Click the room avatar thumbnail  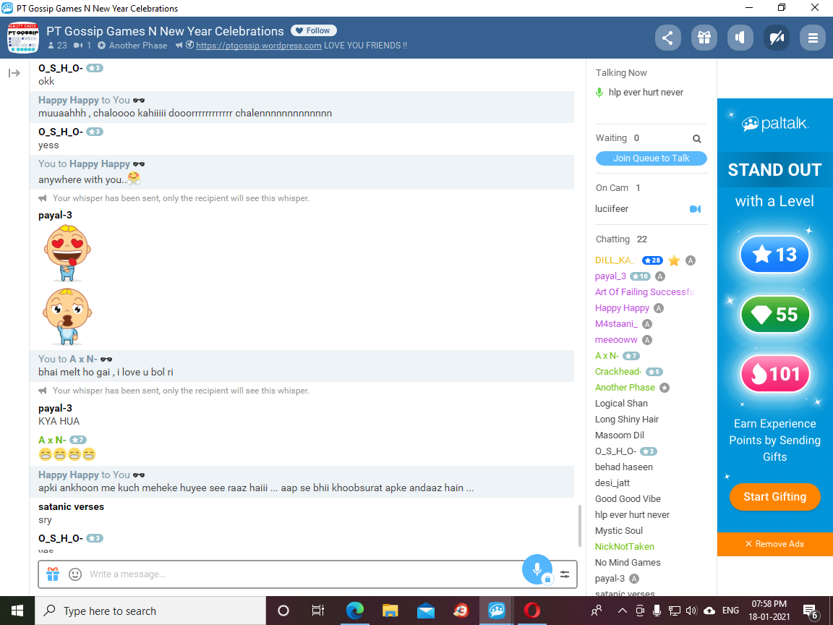point(23,38)
